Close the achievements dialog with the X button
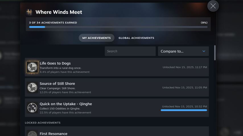This screenshot has height=136, width=243. pyautogui.click(x=213, y=6)
